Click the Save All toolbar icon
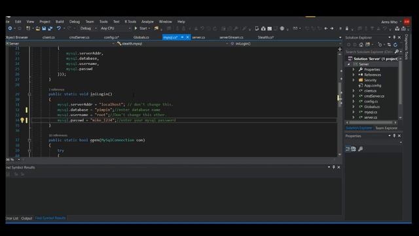 coord(50,28)
